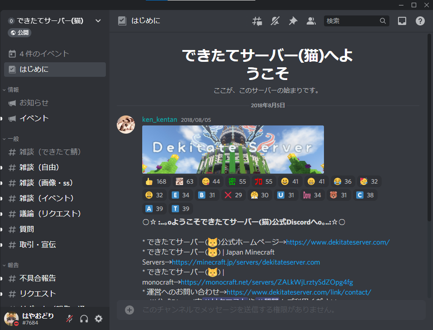Toggle bear face reaction 31

[338, 195]
